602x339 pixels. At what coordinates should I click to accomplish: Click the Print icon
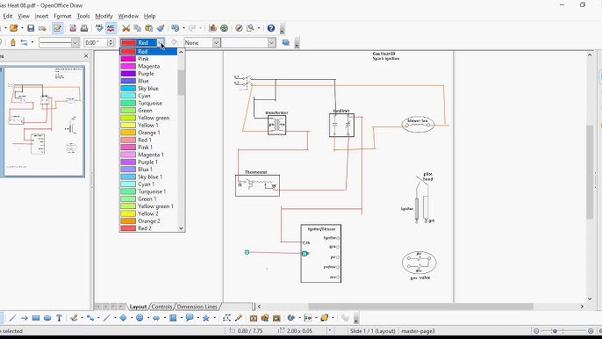[84, 28]
